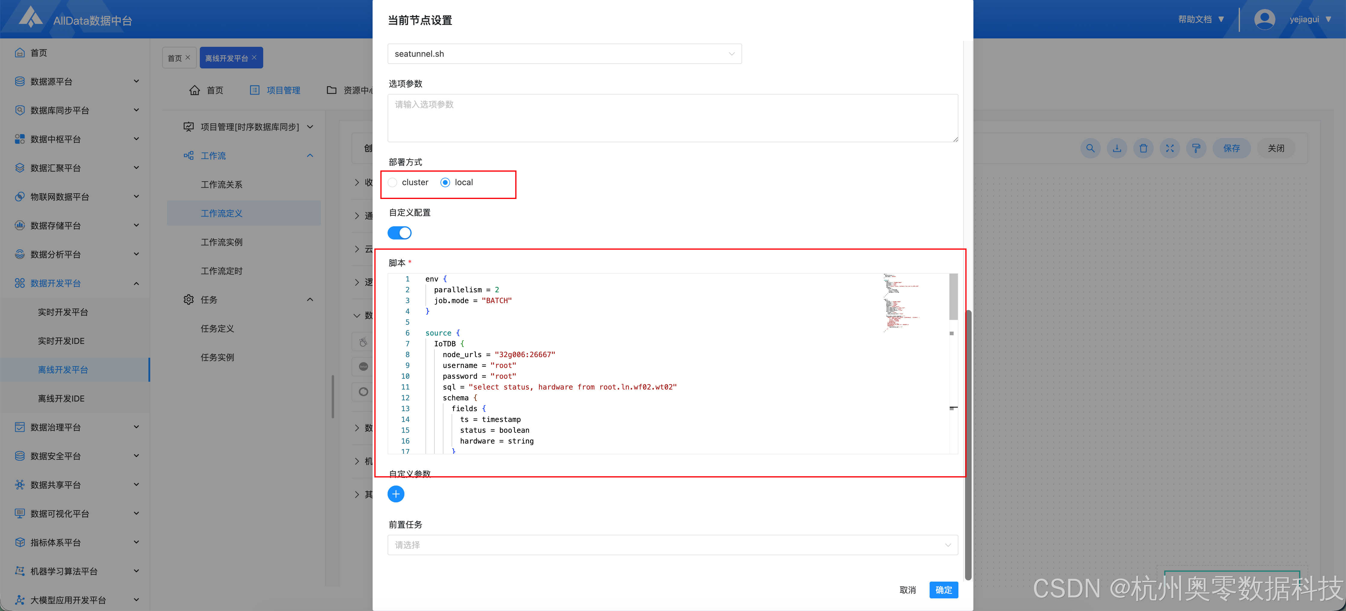Select the local deployment mode
Viewport: 1346px width, 611px height.
point(445,182)
